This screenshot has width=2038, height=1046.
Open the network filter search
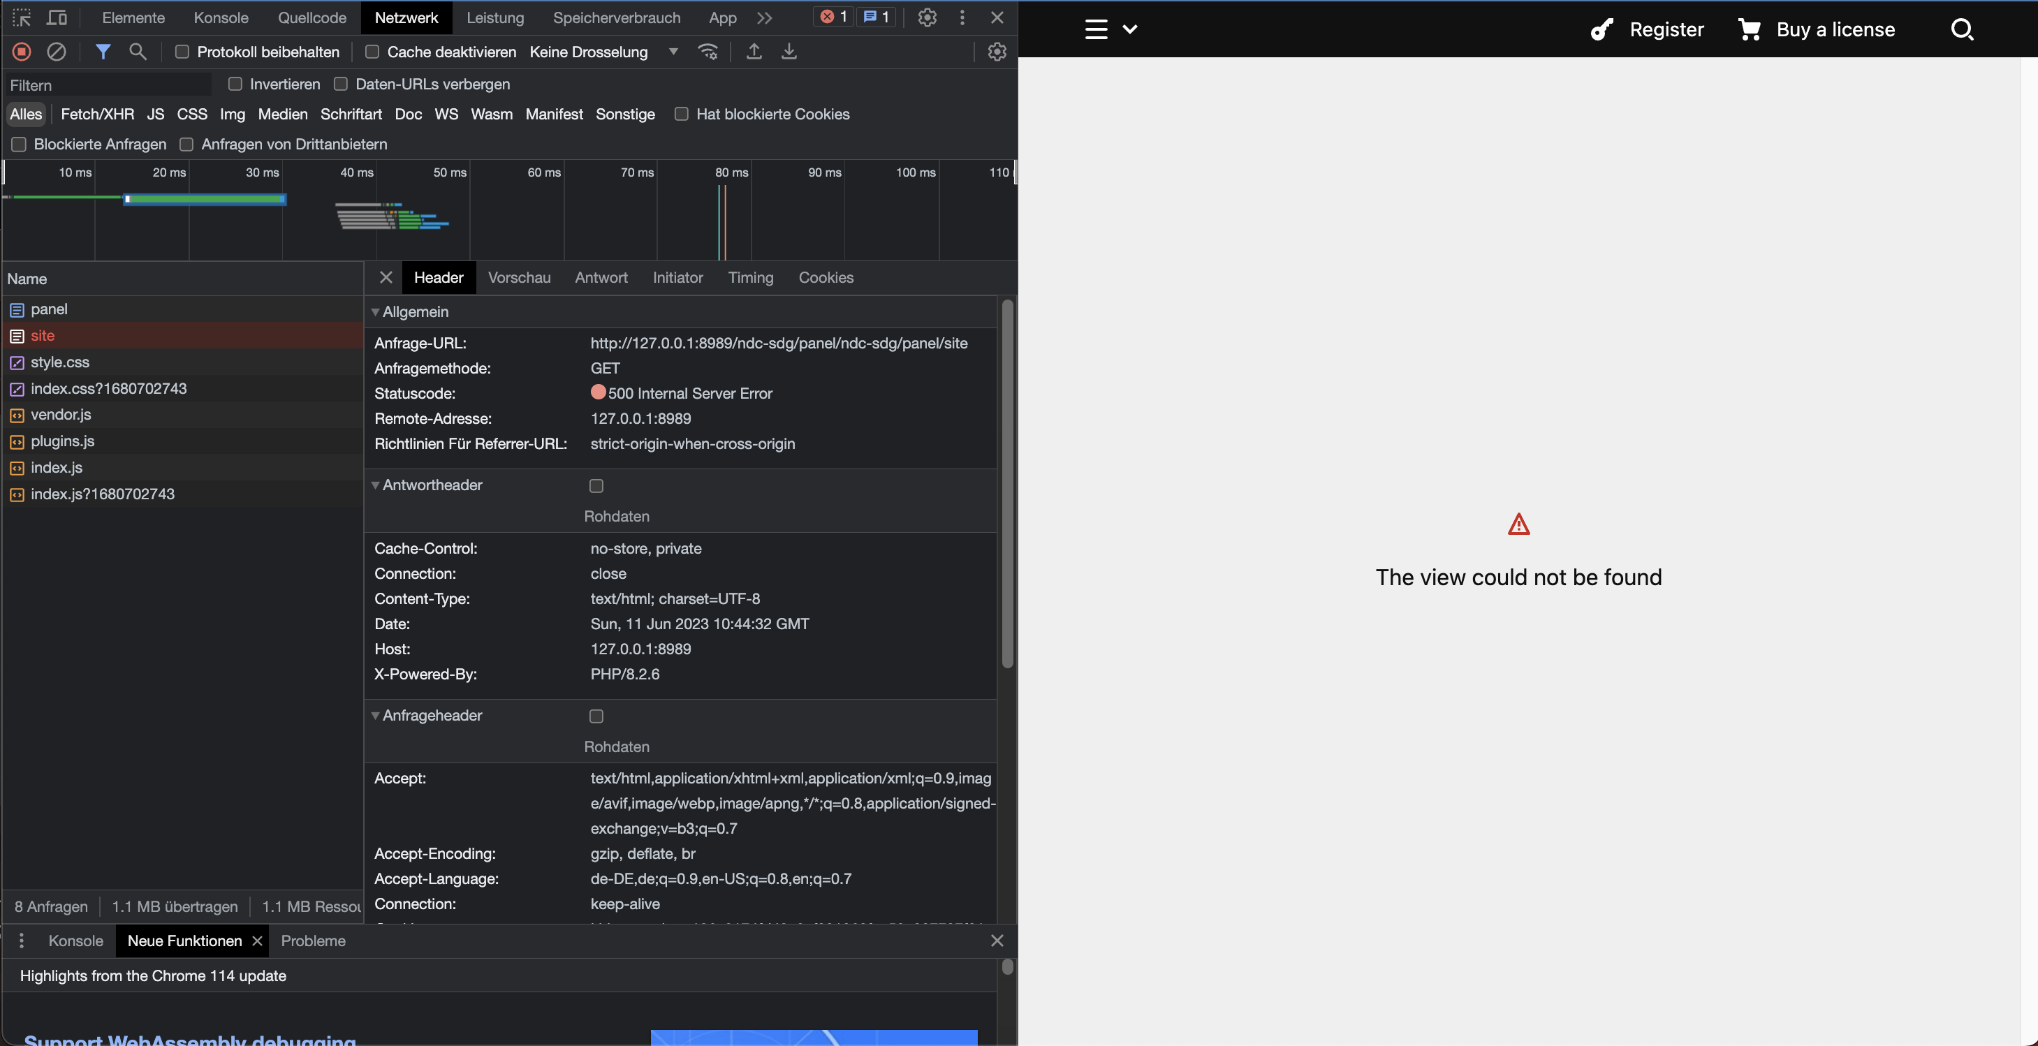pos(138,52)
